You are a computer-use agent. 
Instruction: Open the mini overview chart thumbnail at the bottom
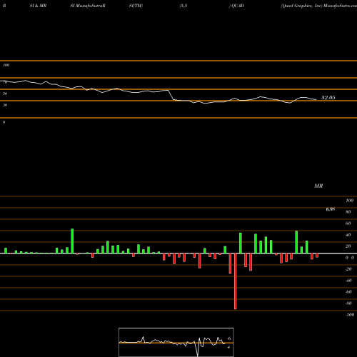tap(176, 342)
